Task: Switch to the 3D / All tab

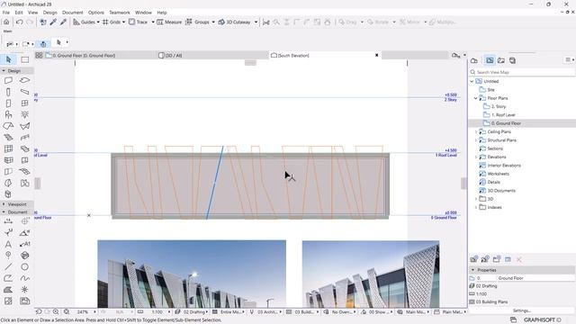Action: pos(212,56)
